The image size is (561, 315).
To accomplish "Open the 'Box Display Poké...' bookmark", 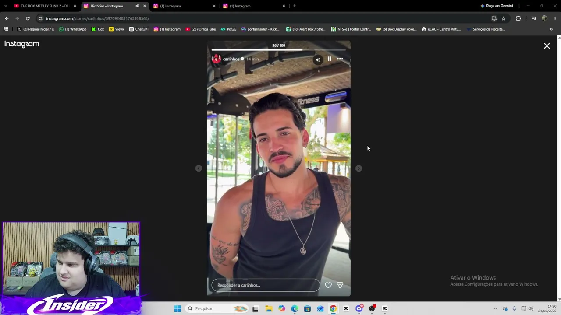I will click(397, 29).
